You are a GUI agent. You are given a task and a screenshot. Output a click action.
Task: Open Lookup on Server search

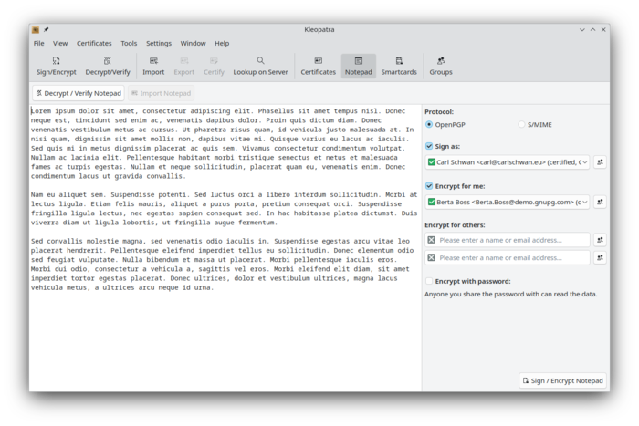point(260,66)
